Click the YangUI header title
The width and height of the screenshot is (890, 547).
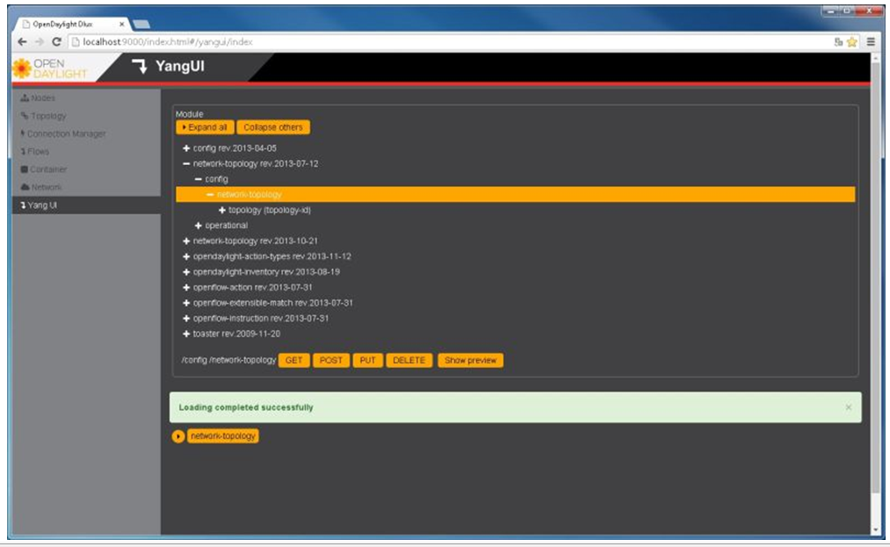pos(180,66)
